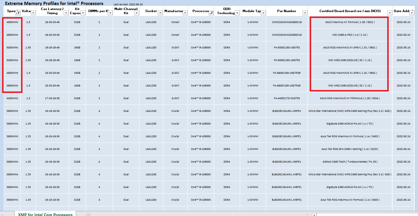The height and width of the screenshot is (216, 418).
Task: Select CMK32GX4M2G4600C18 in the MSI Z490-A PRO row
Action: click(x=287, y=35)
